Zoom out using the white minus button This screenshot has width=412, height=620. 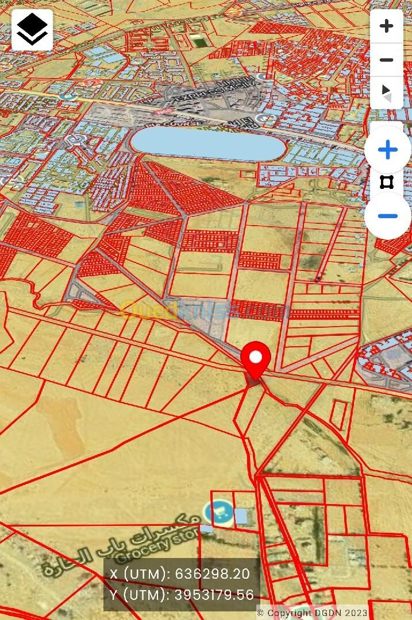(x=386, y=60)
